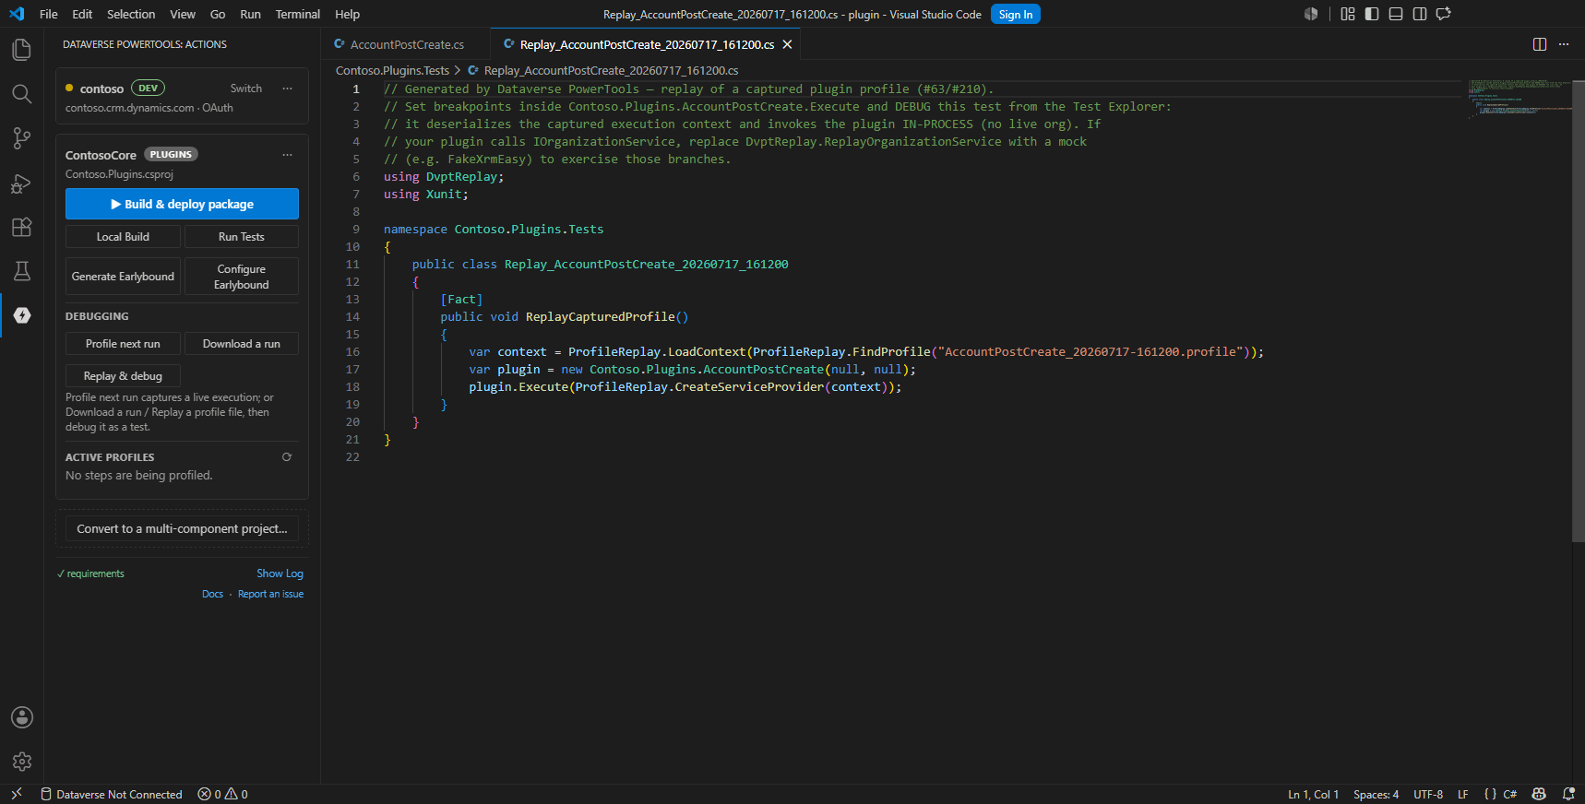Select the Replay_AccountPostCreate_20260717_161200.cs tab
Image resolution: width=1585 pixels, height=804 pixels.
coord(647,44)
